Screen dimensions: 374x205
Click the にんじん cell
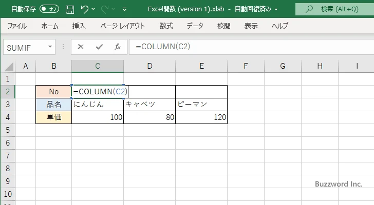tap(98, 105)
